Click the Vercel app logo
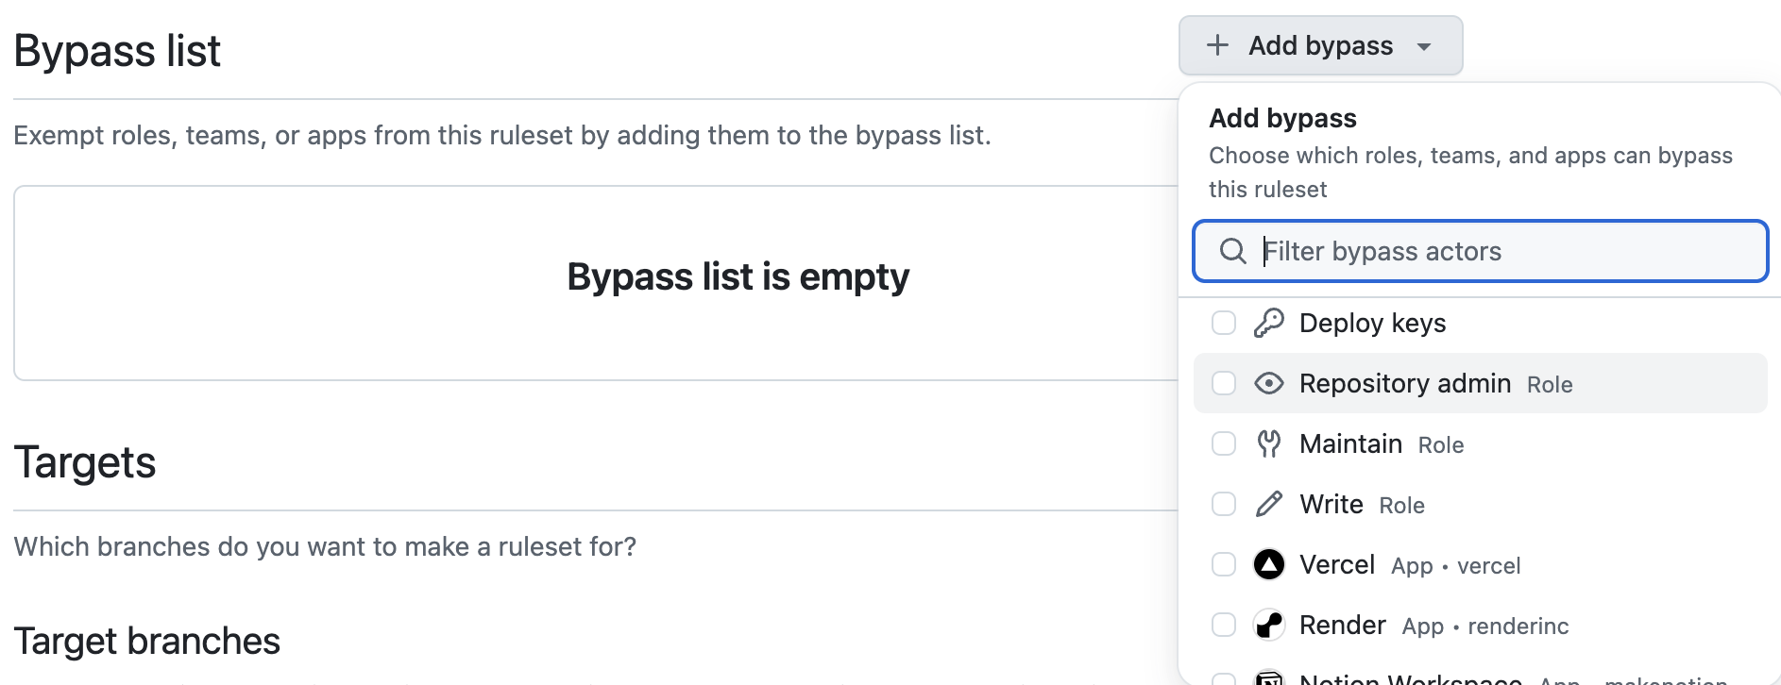This screenshot has width=1781, height=685. coord(1268,564)
